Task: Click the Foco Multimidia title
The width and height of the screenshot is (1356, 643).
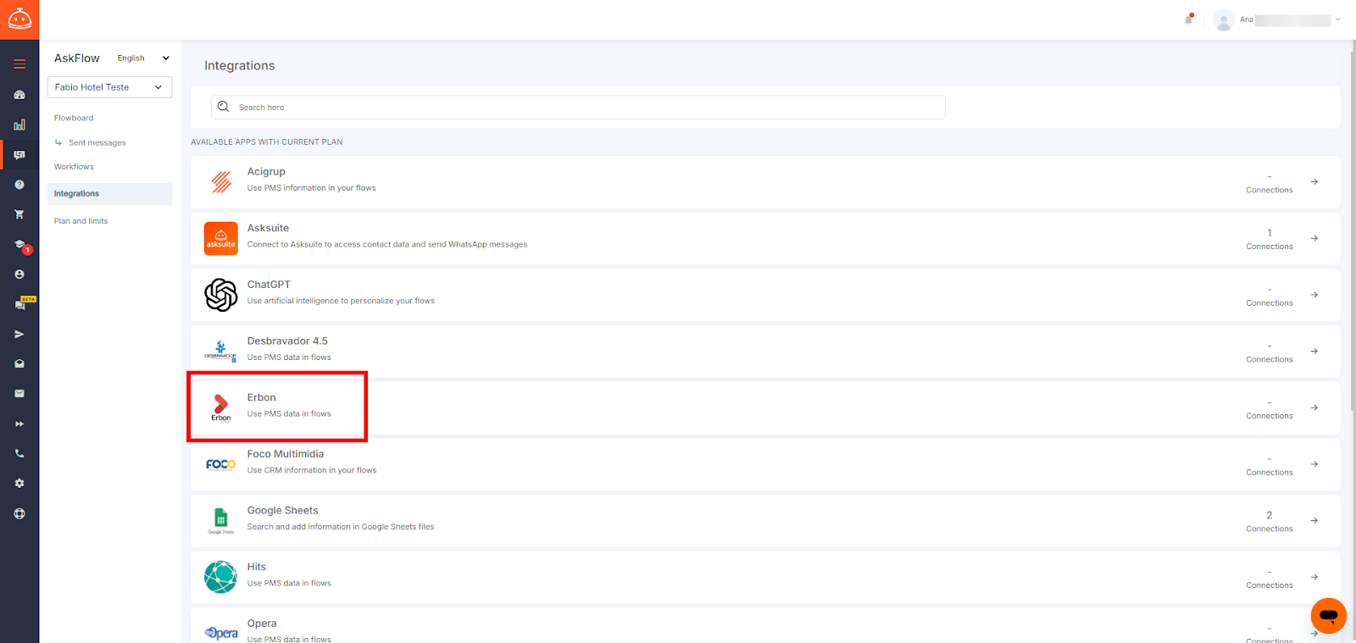Action: coord(286,454)
